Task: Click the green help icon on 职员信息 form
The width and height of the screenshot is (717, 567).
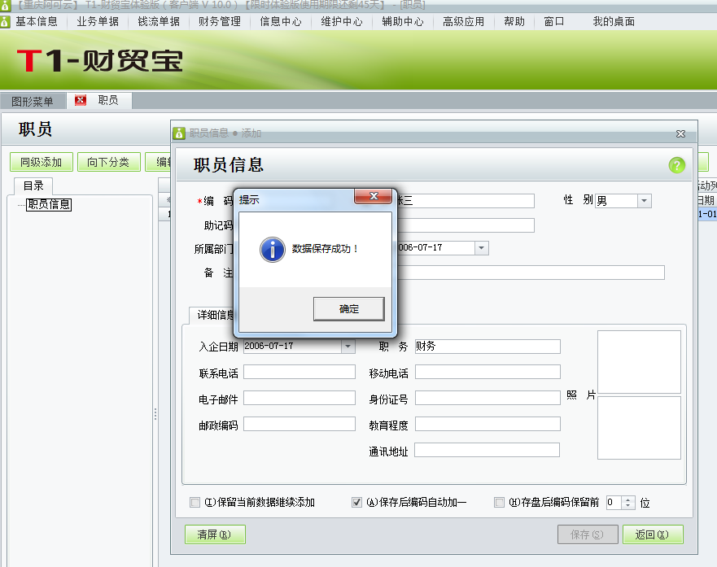Action: click(x=676, y=165)
